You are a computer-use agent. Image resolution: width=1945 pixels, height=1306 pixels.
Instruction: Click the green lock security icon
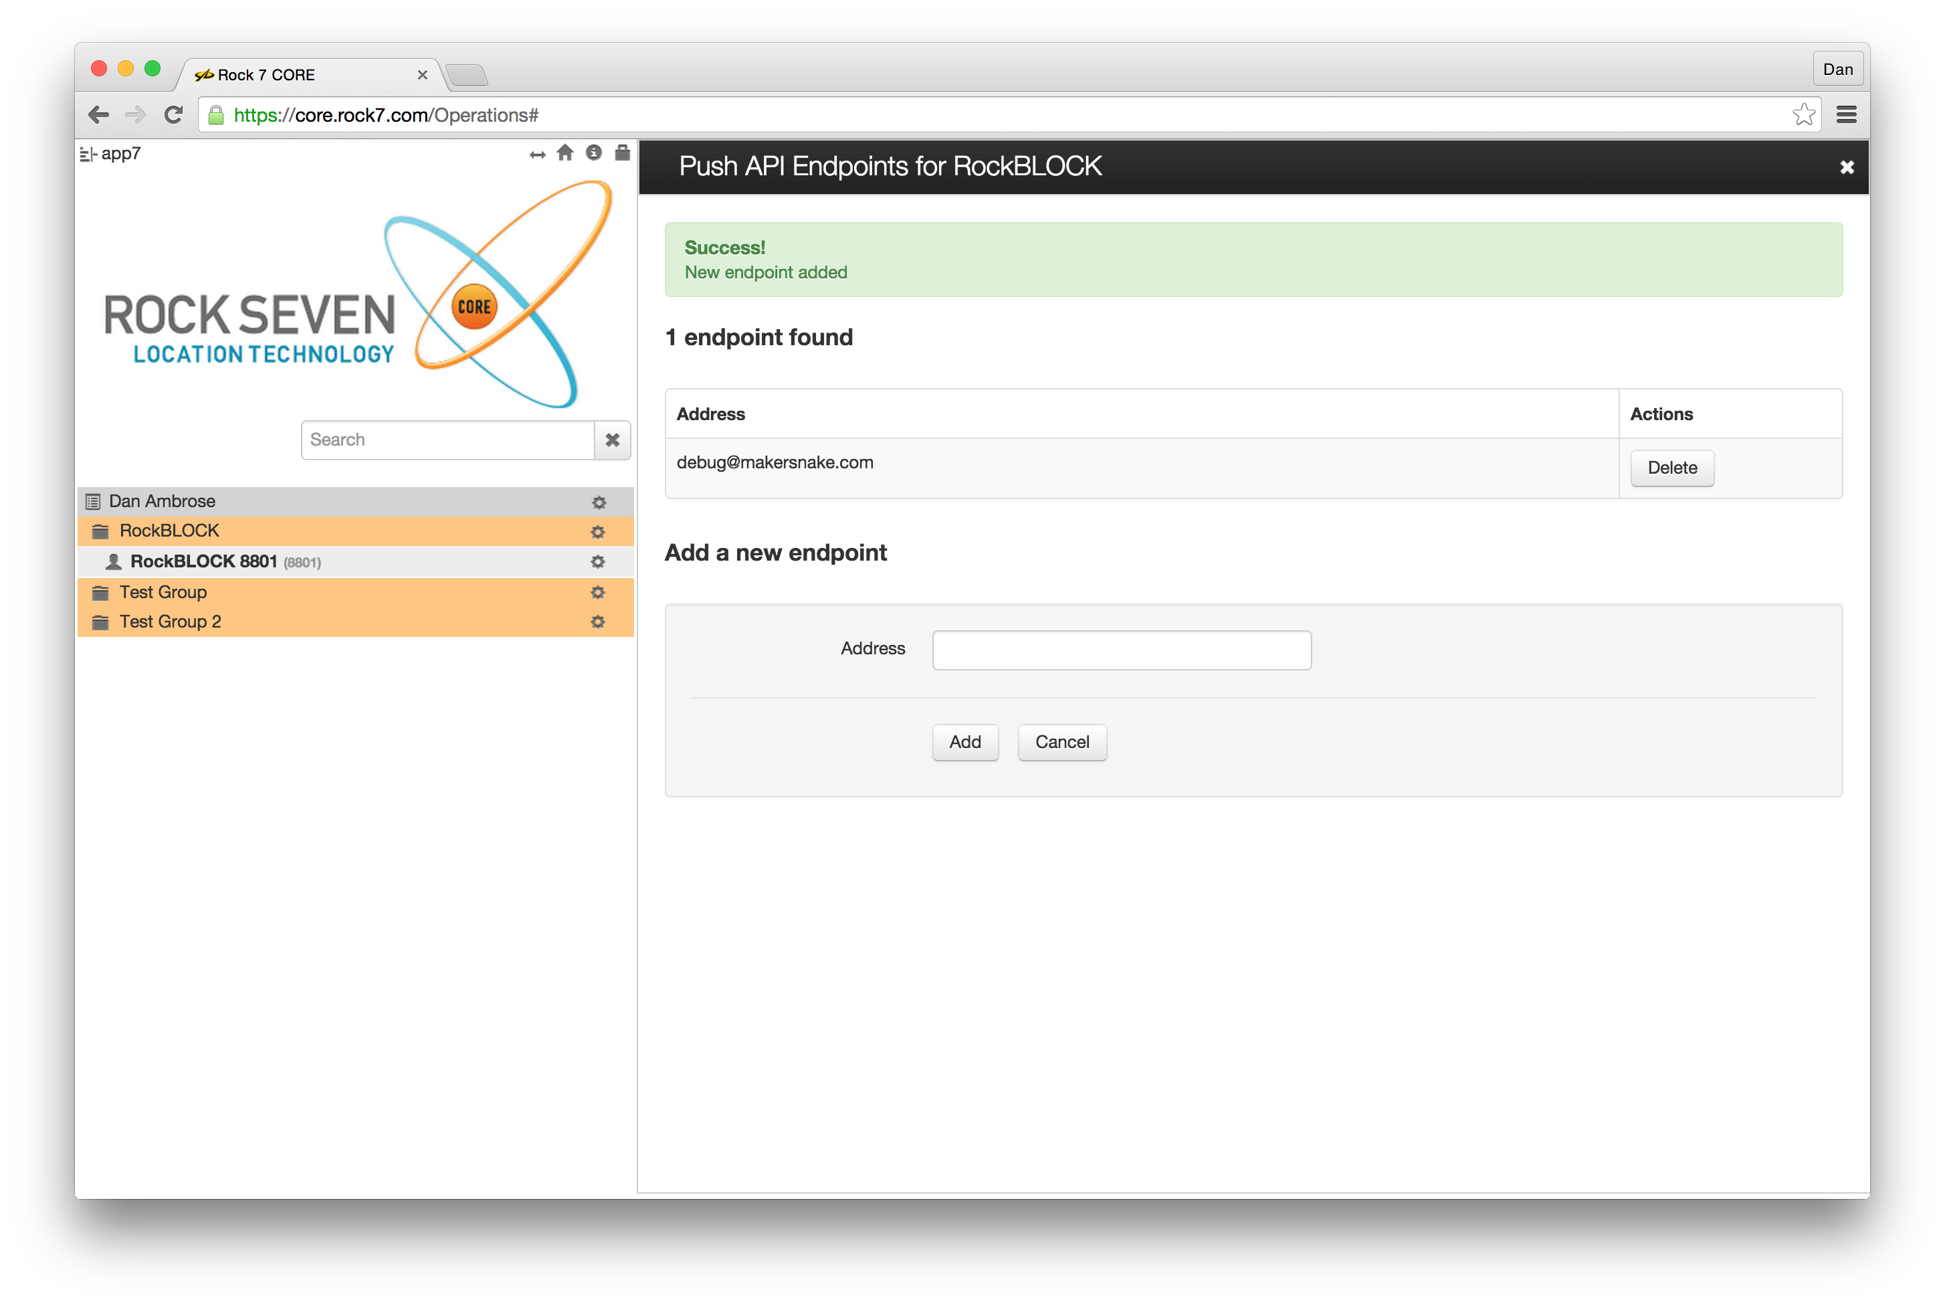215,115
